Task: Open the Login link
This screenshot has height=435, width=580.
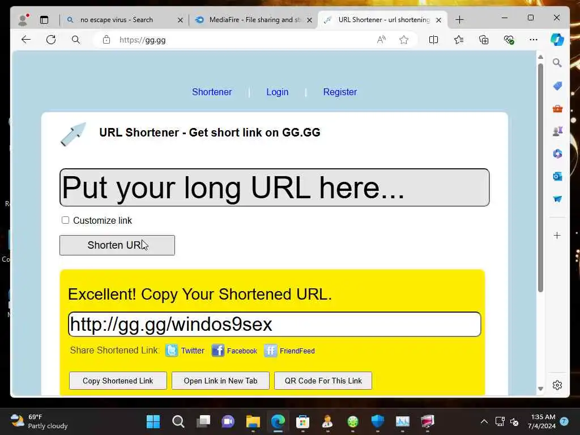Action: click(x=278, y=92)
